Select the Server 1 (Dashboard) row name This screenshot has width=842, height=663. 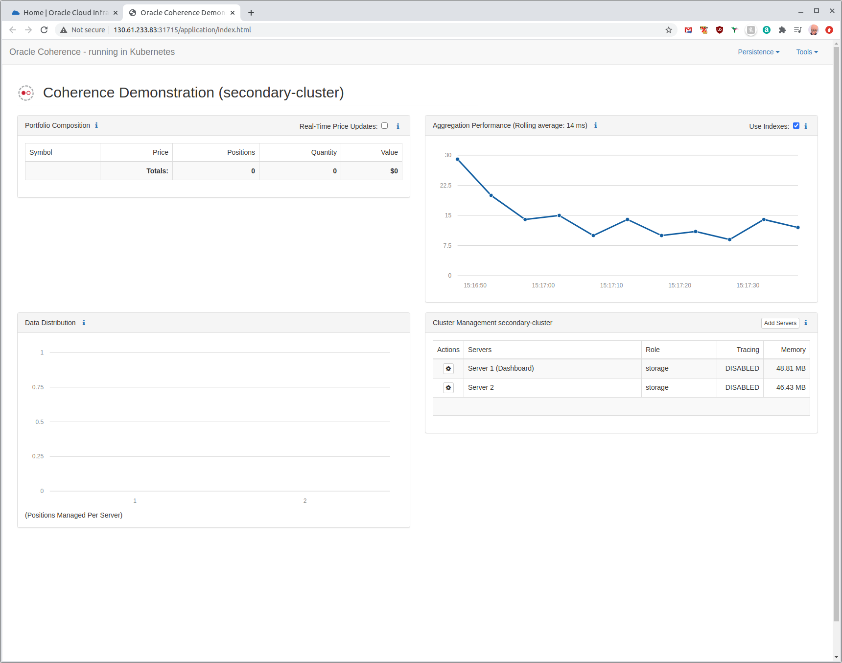(501, 368)
